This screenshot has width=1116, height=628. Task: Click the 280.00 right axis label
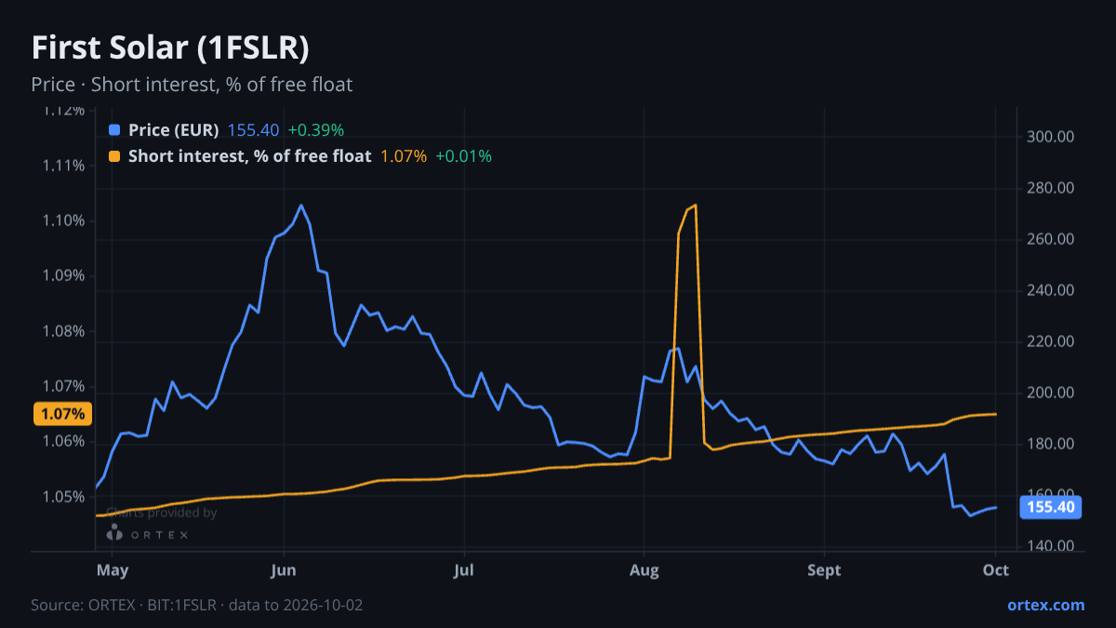(x=1053, y=188)
